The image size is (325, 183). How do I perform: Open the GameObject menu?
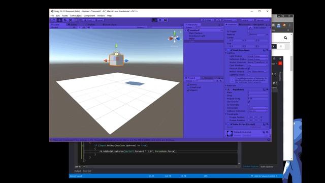coord(76,16)
